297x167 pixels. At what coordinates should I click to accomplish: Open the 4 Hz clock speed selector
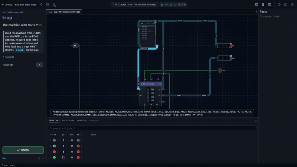point(182,4)
